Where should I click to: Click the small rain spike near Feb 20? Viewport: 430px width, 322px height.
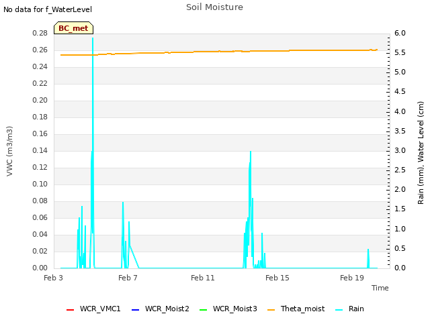368,250
